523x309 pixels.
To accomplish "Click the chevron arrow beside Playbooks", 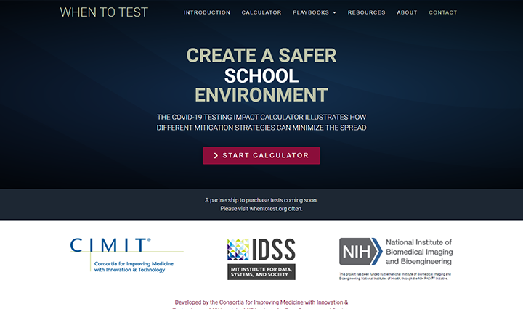I will point(334,12).
